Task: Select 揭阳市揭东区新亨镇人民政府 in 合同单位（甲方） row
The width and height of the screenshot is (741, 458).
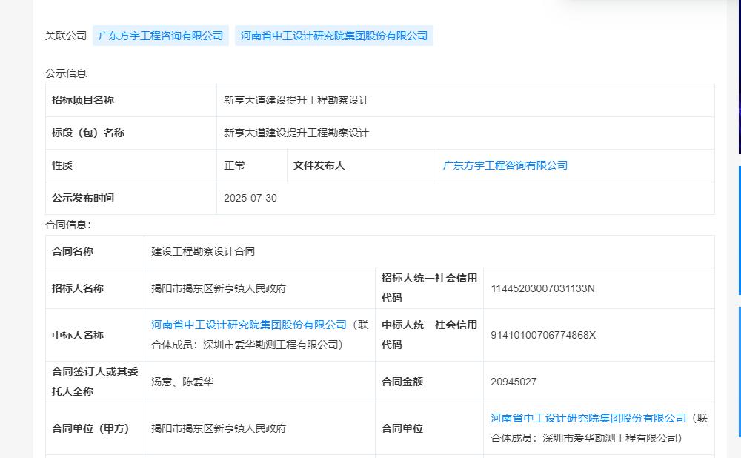Action: (x=219, y=428)
